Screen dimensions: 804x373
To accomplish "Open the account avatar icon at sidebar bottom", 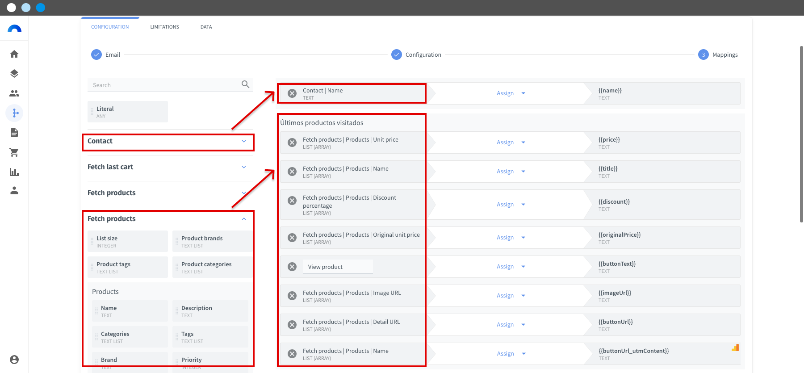I will [14, 360].
